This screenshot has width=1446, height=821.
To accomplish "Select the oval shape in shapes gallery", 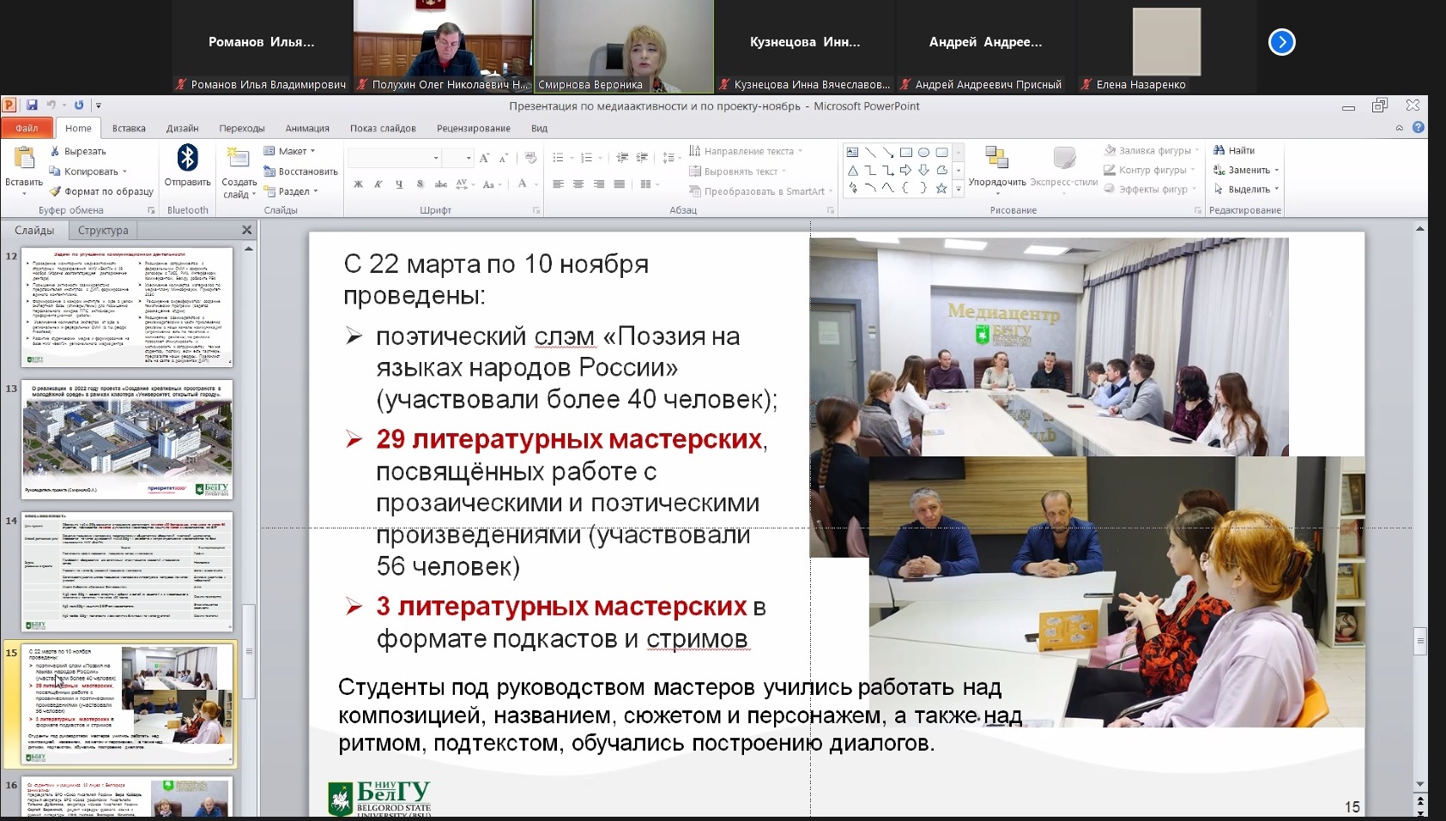I will (923, 153).
